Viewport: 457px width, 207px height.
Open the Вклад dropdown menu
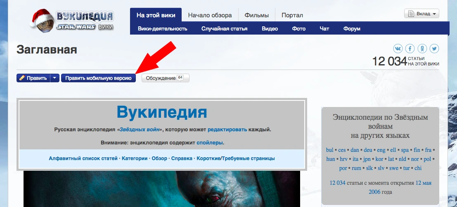(x=421, y=14)
